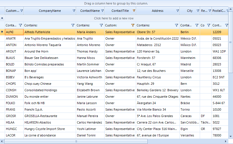Select the 'Blauer See Delikatessen' cell
This screenshot has height=144, width=233.
50,58
